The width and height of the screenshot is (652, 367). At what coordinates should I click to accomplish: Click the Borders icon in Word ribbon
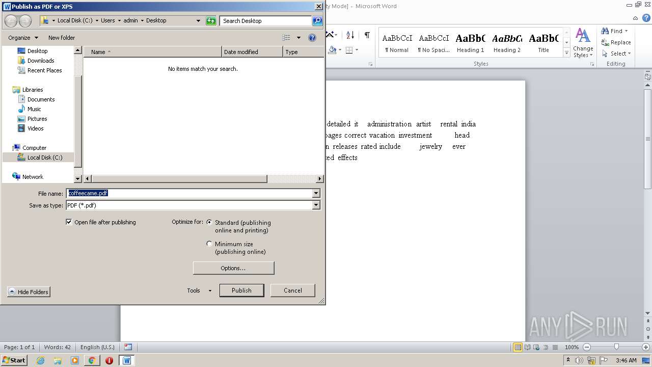[x=349, y=50]
